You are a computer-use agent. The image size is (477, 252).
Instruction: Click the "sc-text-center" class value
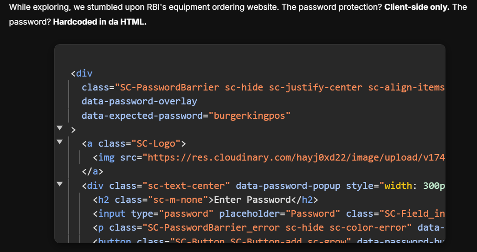186,186
